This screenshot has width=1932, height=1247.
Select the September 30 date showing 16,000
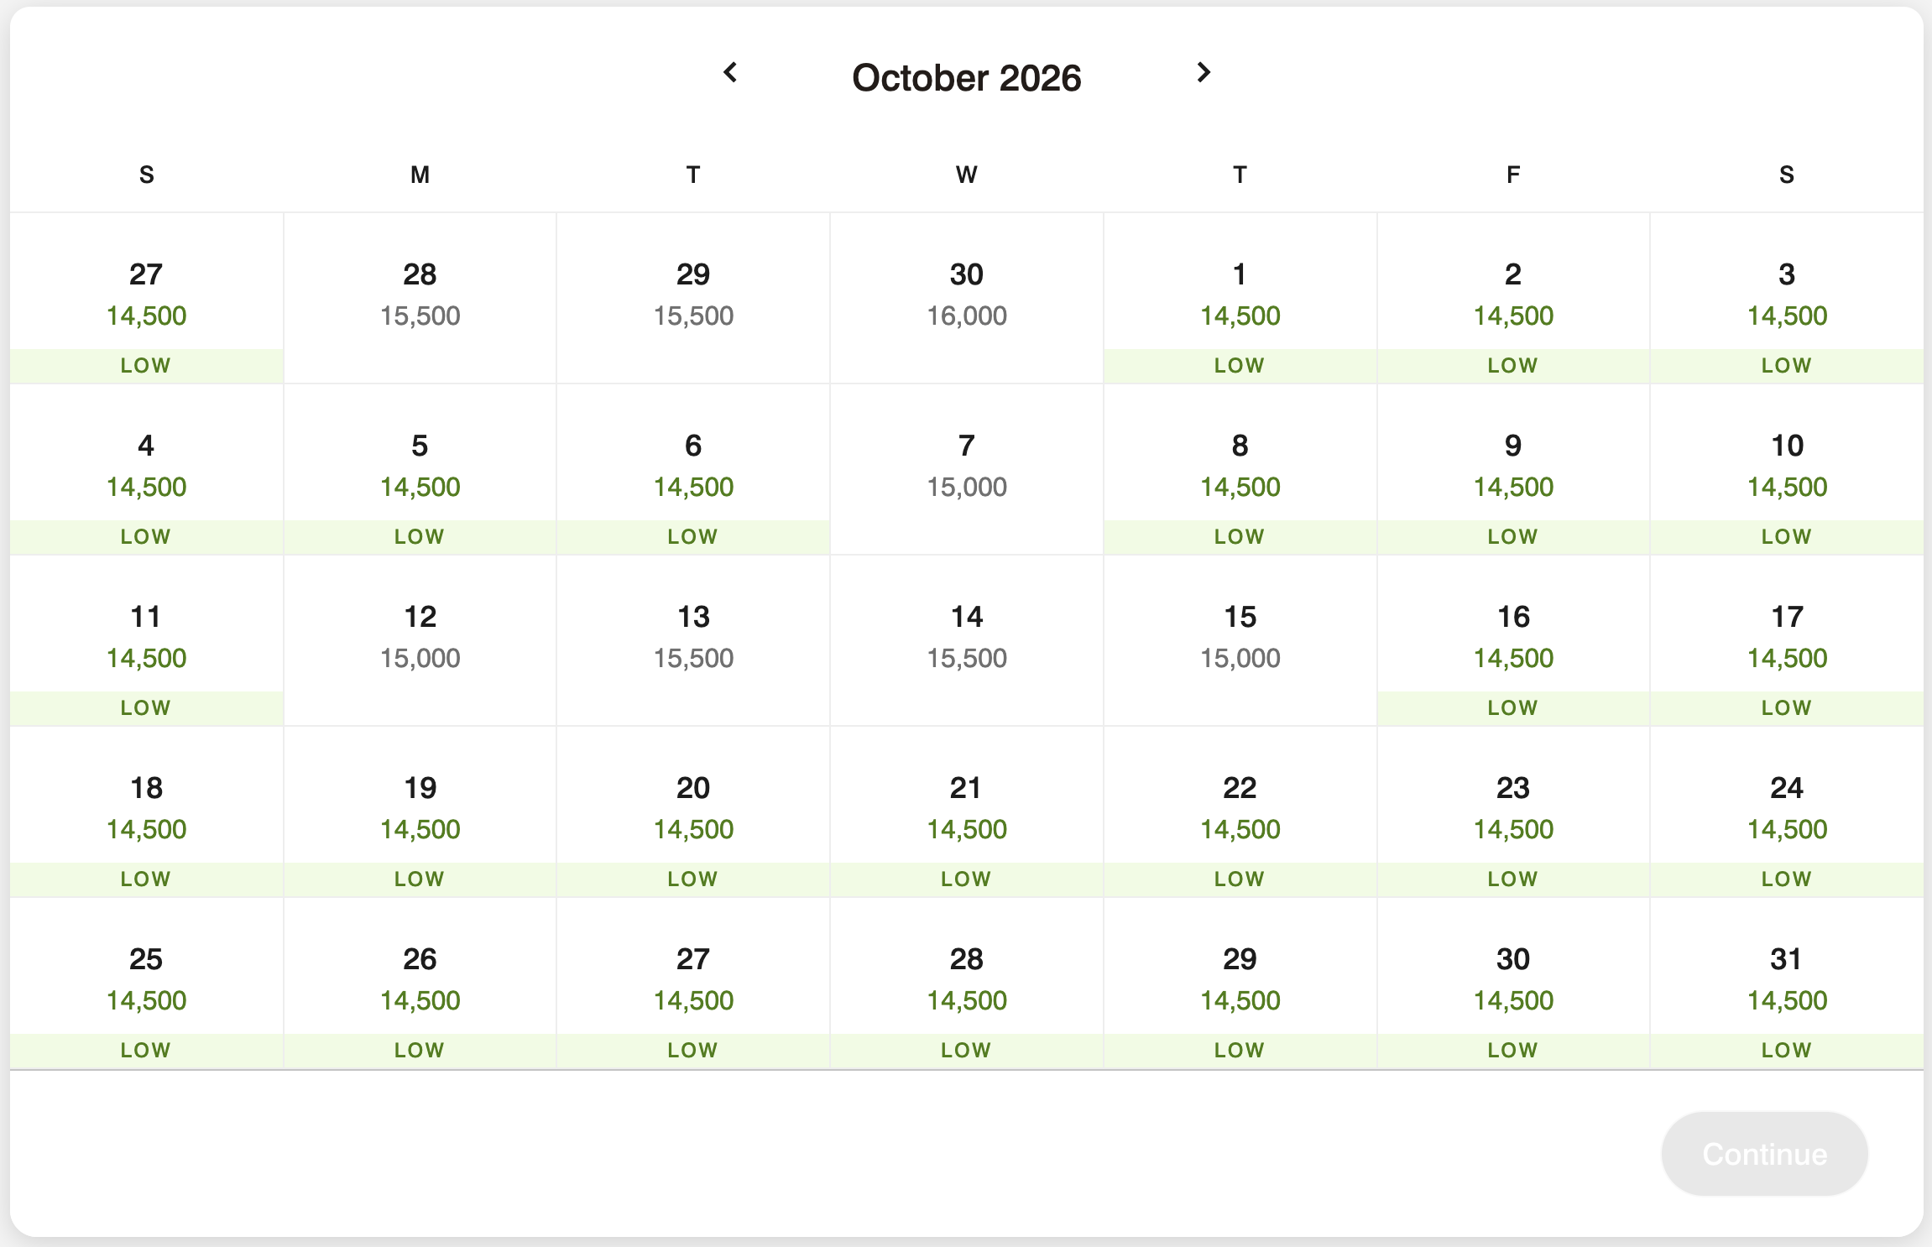click(965, 294)
